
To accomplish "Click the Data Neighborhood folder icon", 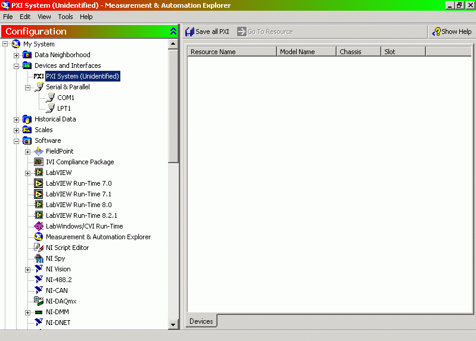I will (27, 55).
